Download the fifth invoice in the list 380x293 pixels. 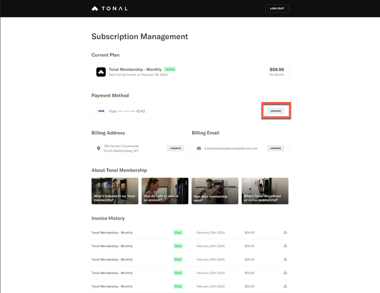[285, 286]
